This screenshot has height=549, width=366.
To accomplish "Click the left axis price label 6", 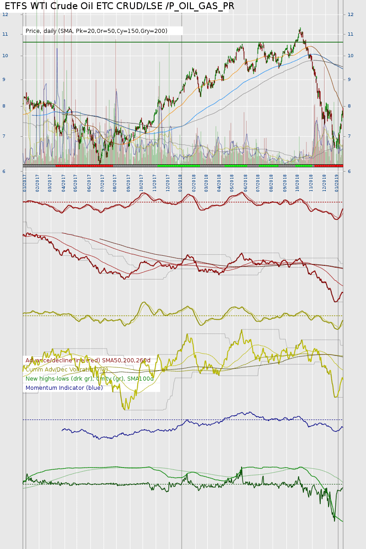I will pyautogui.click(x=4, y=172).
